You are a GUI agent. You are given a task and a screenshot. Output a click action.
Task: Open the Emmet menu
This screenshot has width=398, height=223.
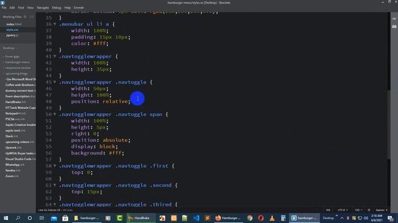pyautogui.click(x=79, y=7)
